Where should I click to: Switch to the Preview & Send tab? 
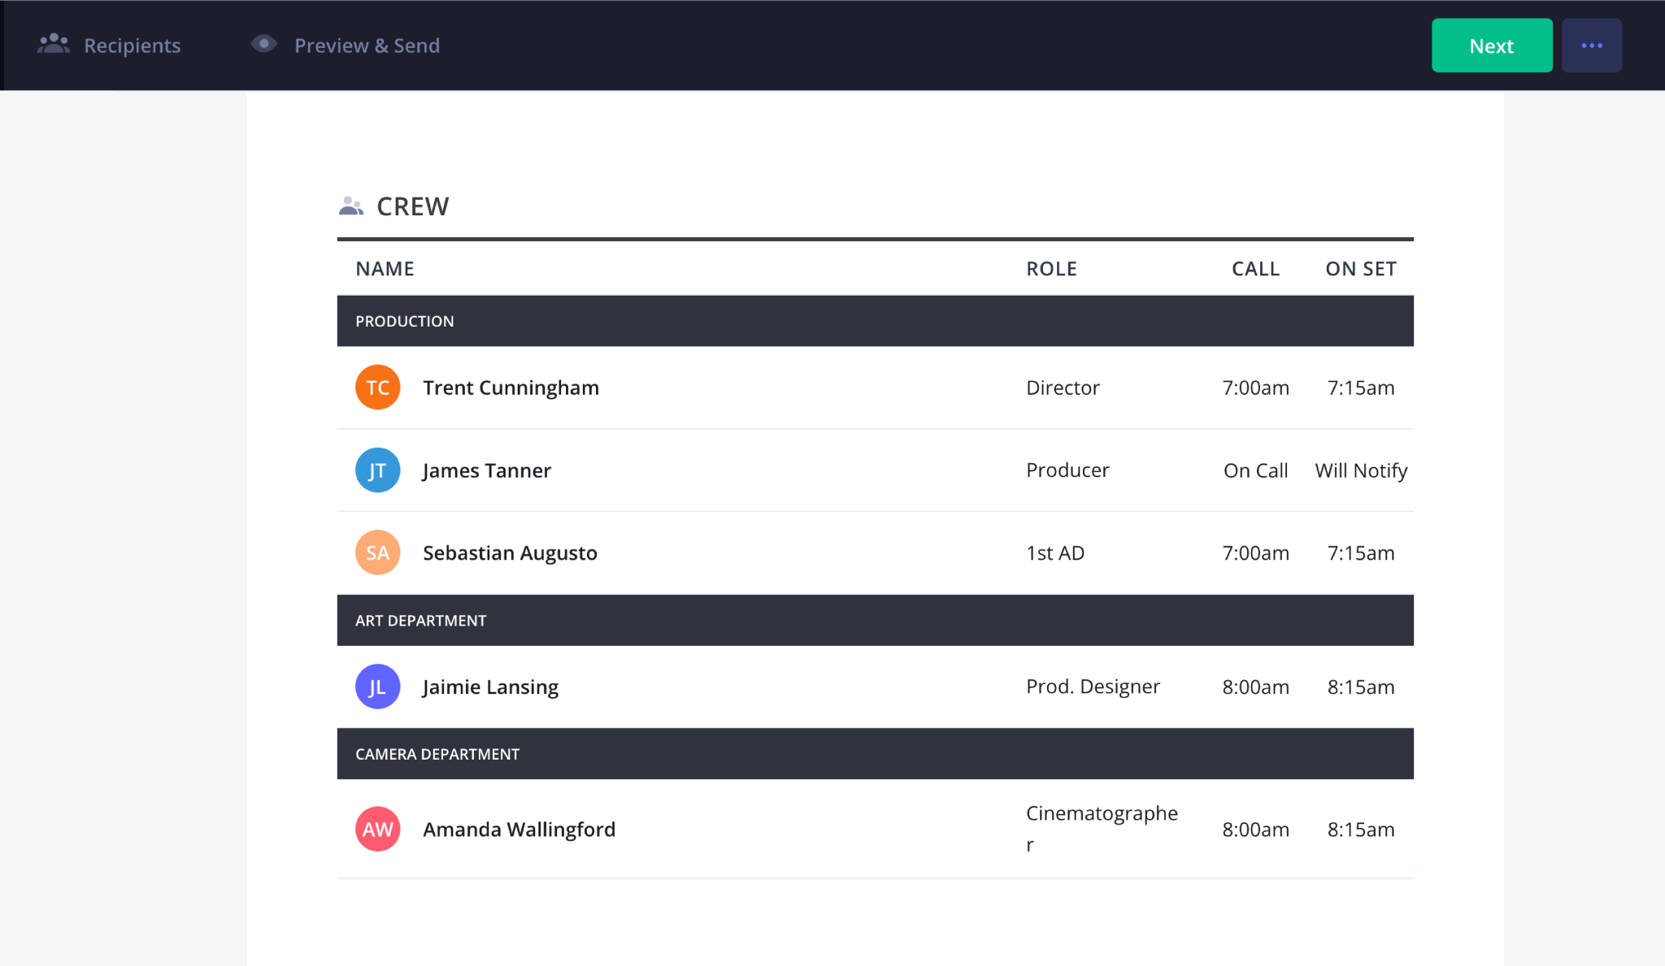tap(367, 45)
